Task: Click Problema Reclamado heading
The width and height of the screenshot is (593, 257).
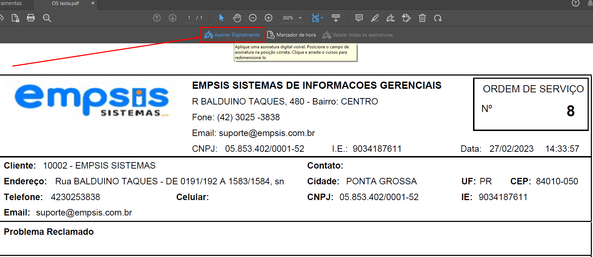Action: point(49,232)
